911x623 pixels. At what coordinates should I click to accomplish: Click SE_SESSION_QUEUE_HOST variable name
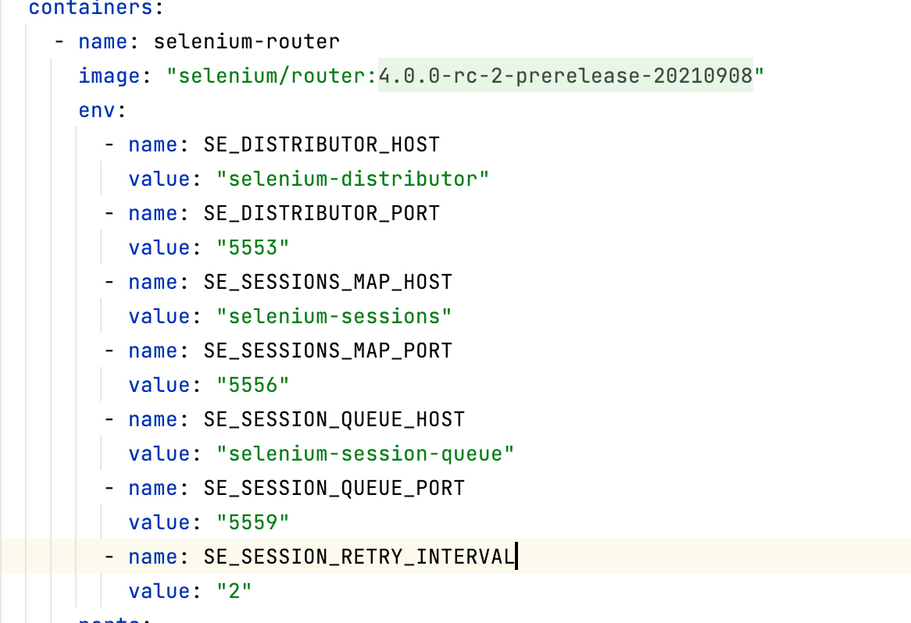coord(334,419)
